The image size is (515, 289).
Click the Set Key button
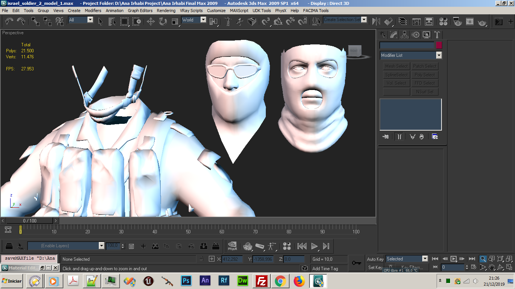click(375, 268)
